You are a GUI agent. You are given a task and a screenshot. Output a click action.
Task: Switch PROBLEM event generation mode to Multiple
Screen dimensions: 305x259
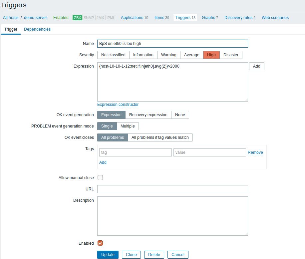click(128, 126)
